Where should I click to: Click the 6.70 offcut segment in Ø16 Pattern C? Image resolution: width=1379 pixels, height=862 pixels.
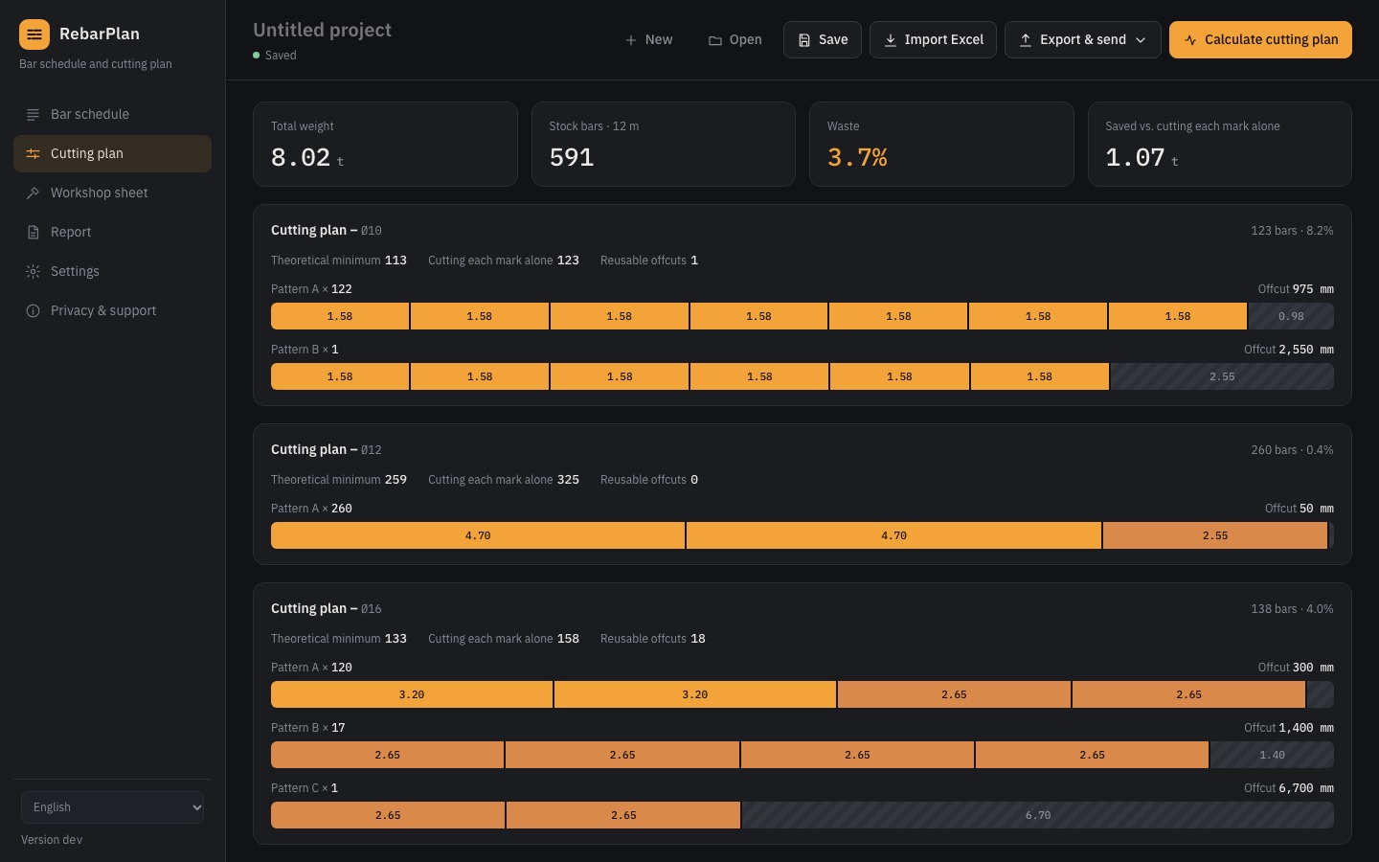[1038, 815]
